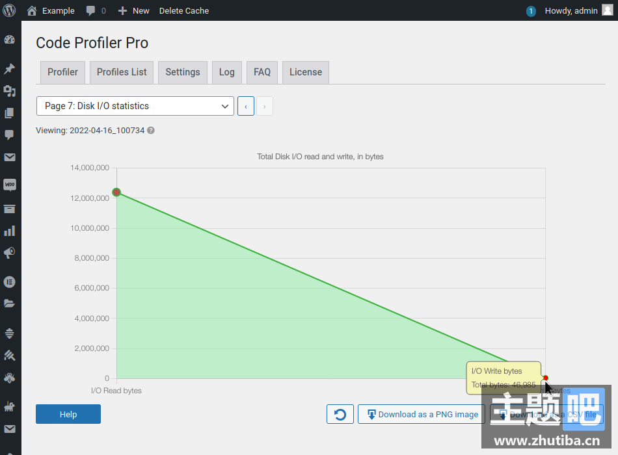The width and height of the screenshot is (618, 455).
Task: Expand the Page 7 Disk I/O statistics dropdown
Action: [135, 106]
